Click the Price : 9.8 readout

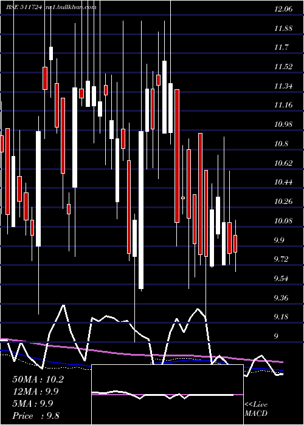(x=36, y=415)
